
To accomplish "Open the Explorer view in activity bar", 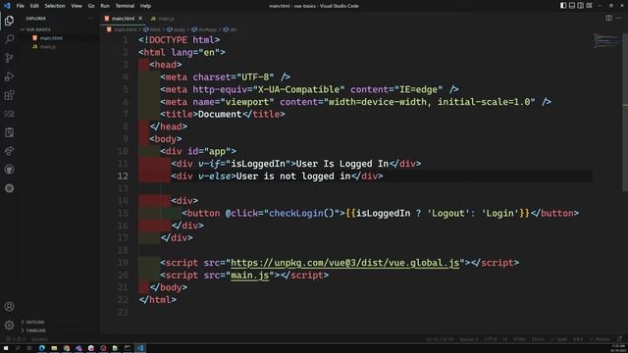I will tap(9, 21).
